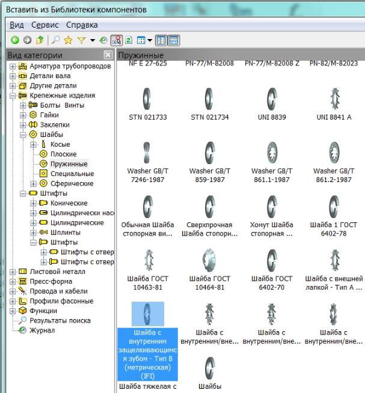
Task: Select the STN 021734 washer thumbnail
Action: pos(209,99)
